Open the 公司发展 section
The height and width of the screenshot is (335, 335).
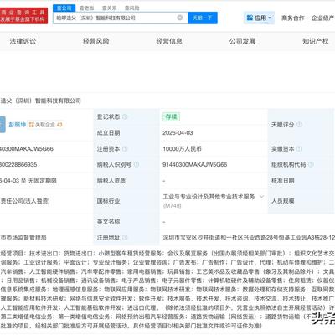242,41
